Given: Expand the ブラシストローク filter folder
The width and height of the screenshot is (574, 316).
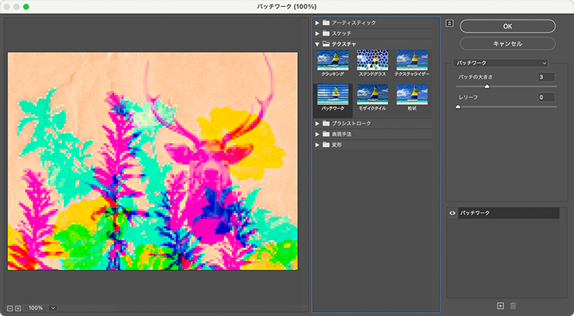Looking at the screenshot, I should (317, 123).
